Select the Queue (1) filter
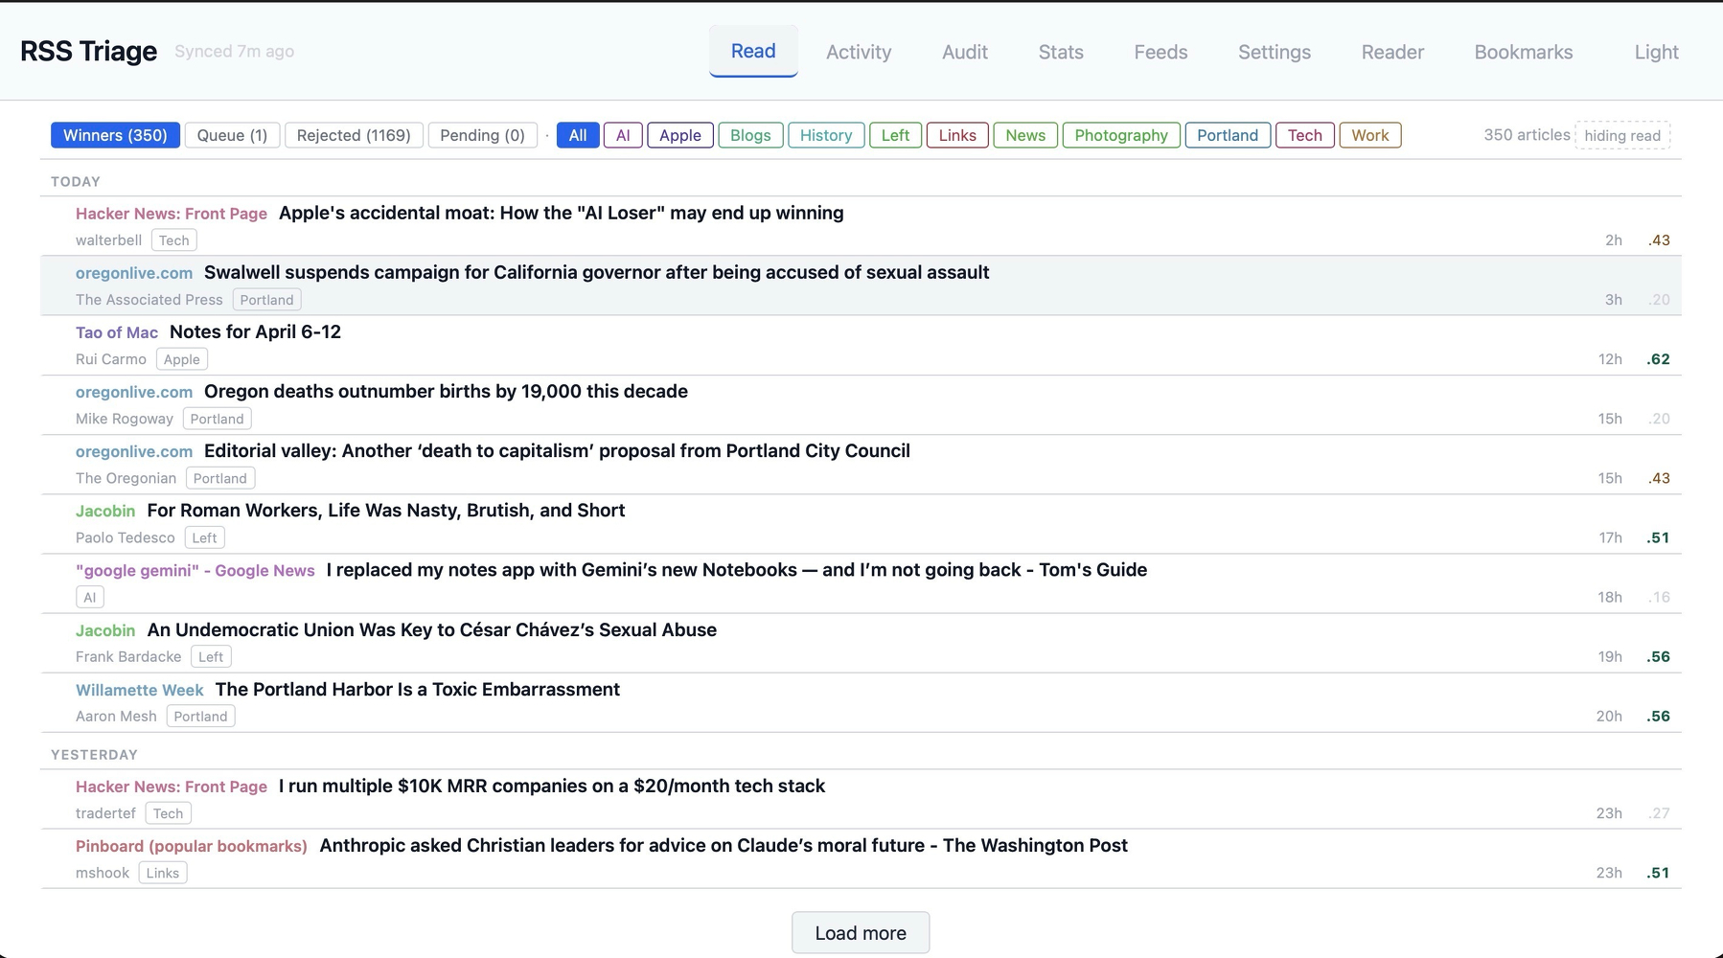1723x958 pixels. [232, 135]
